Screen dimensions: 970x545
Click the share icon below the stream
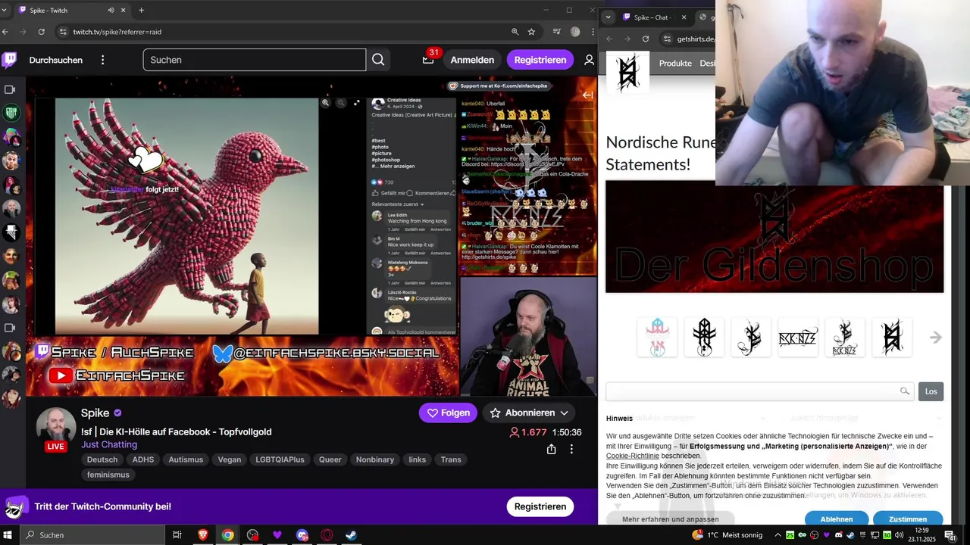click(551, 449)
